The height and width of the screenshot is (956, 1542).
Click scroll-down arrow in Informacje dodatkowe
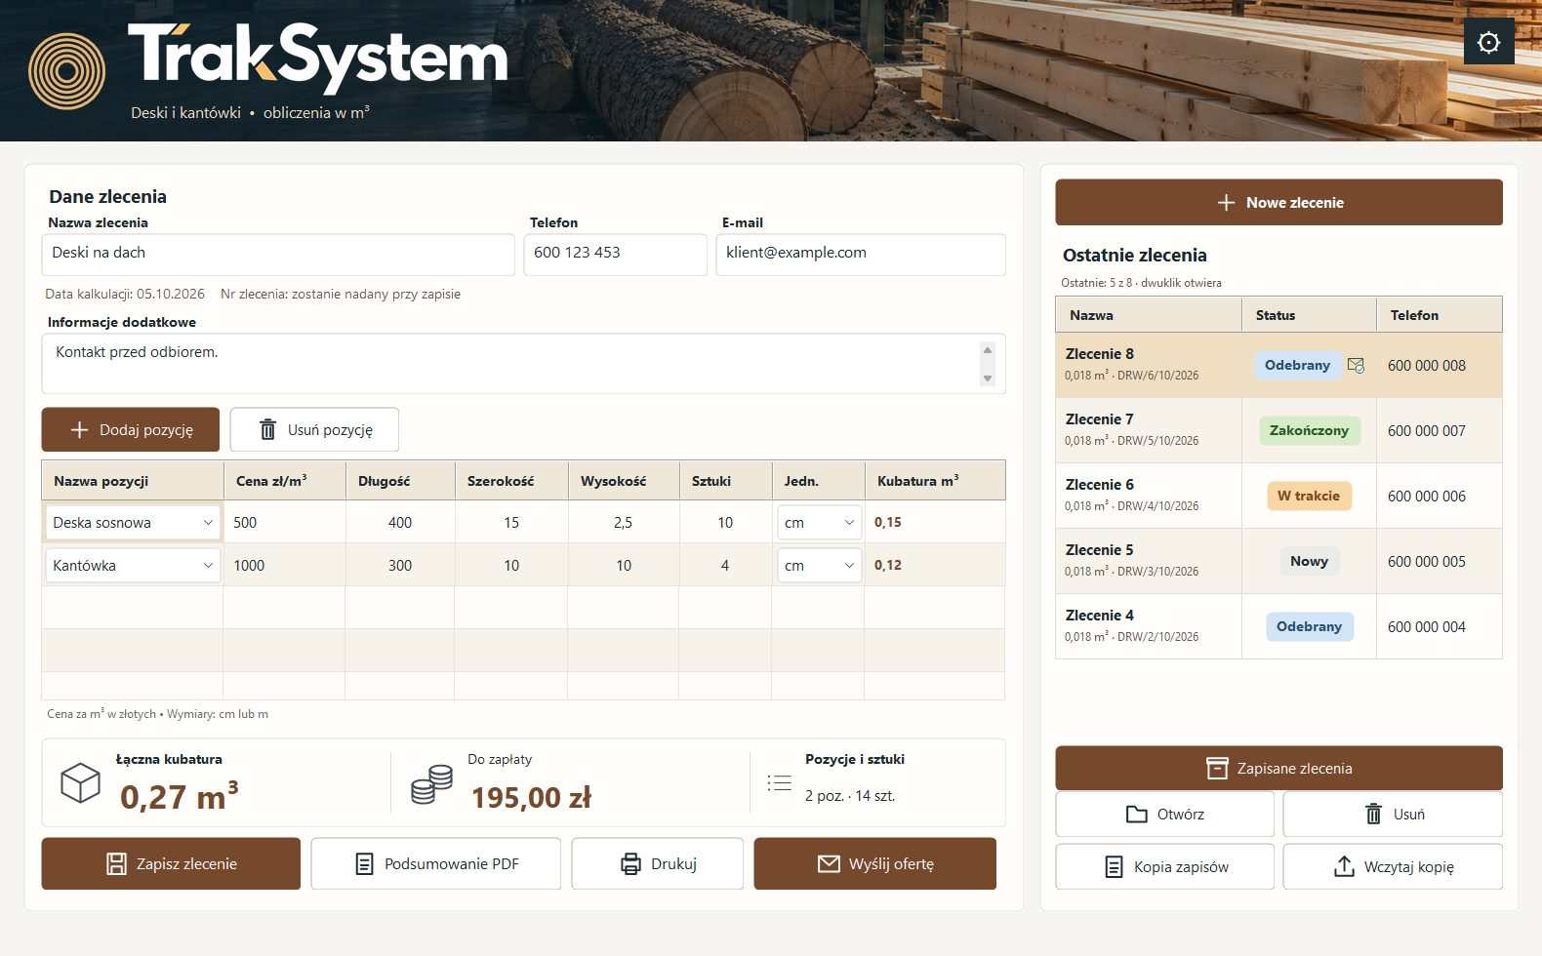988,378
